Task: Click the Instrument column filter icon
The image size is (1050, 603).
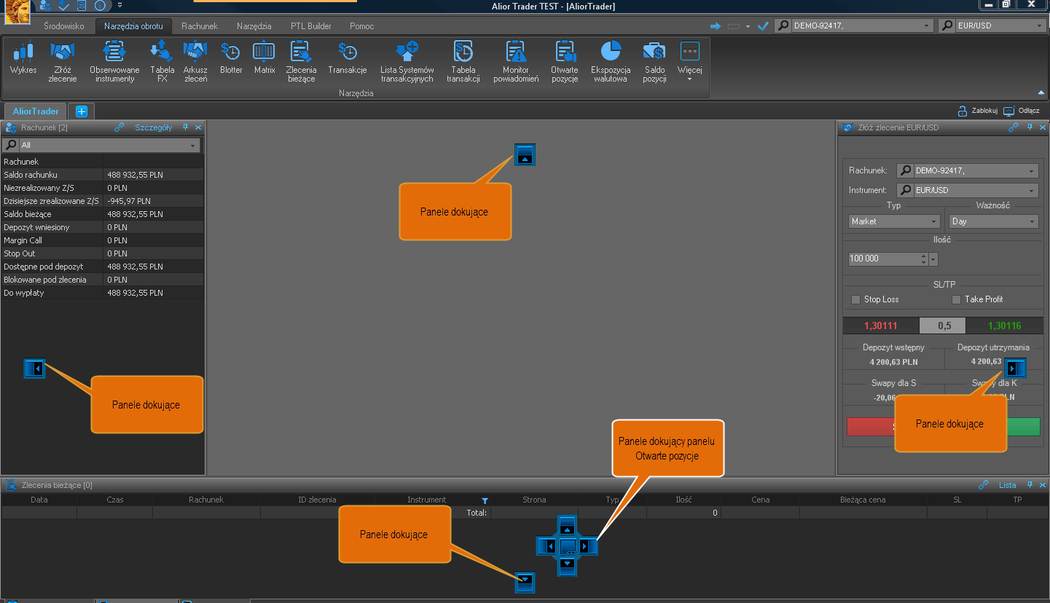Action: (x=485, y=500)
